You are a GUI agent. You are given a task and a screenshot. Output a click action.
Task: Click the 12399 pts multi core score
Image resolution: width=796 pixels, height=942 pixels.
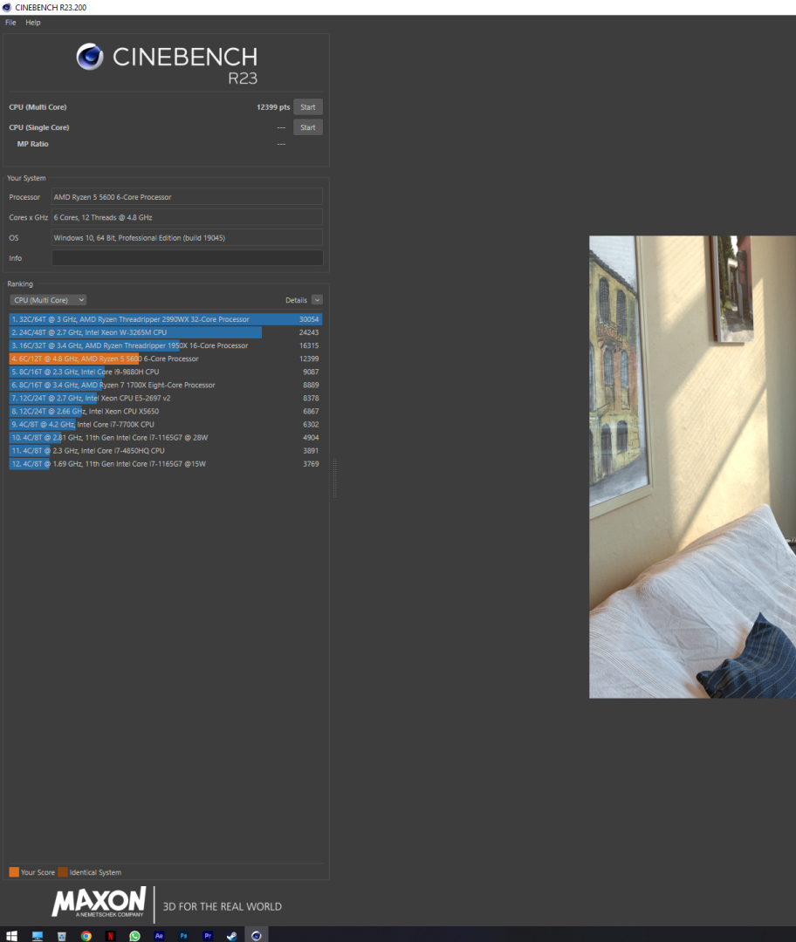(x=273, y=107)
